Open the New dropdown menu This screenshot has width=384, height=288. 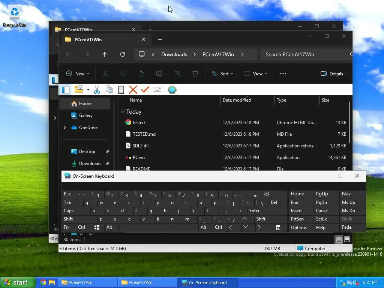click(x=78, y=74)
